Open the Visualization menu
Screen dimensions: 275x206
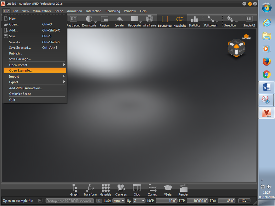point(42,11)
